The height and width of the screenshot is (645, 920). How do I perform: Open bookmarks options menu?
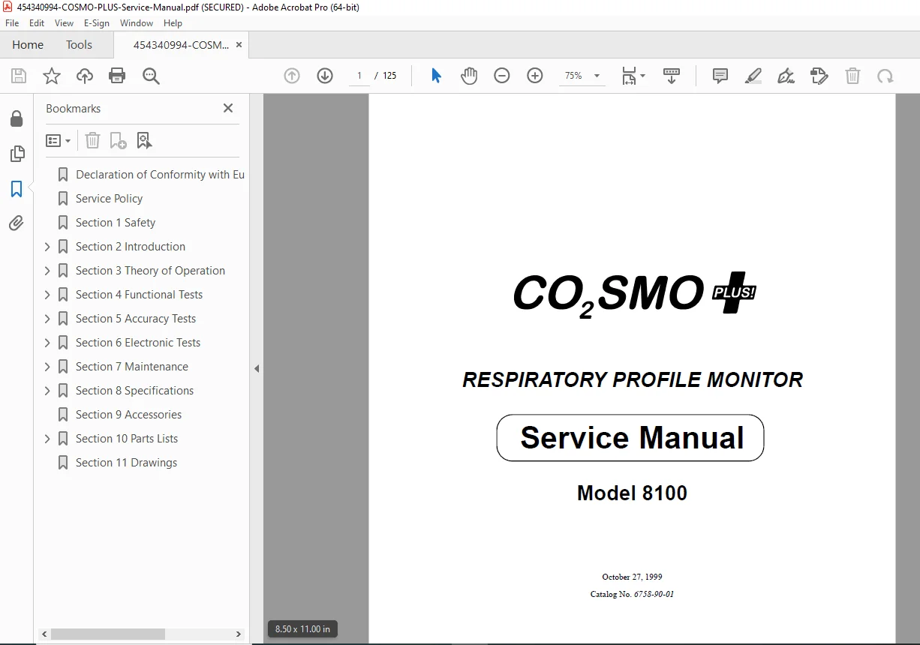pyautogui.click(x=59, y=140)
